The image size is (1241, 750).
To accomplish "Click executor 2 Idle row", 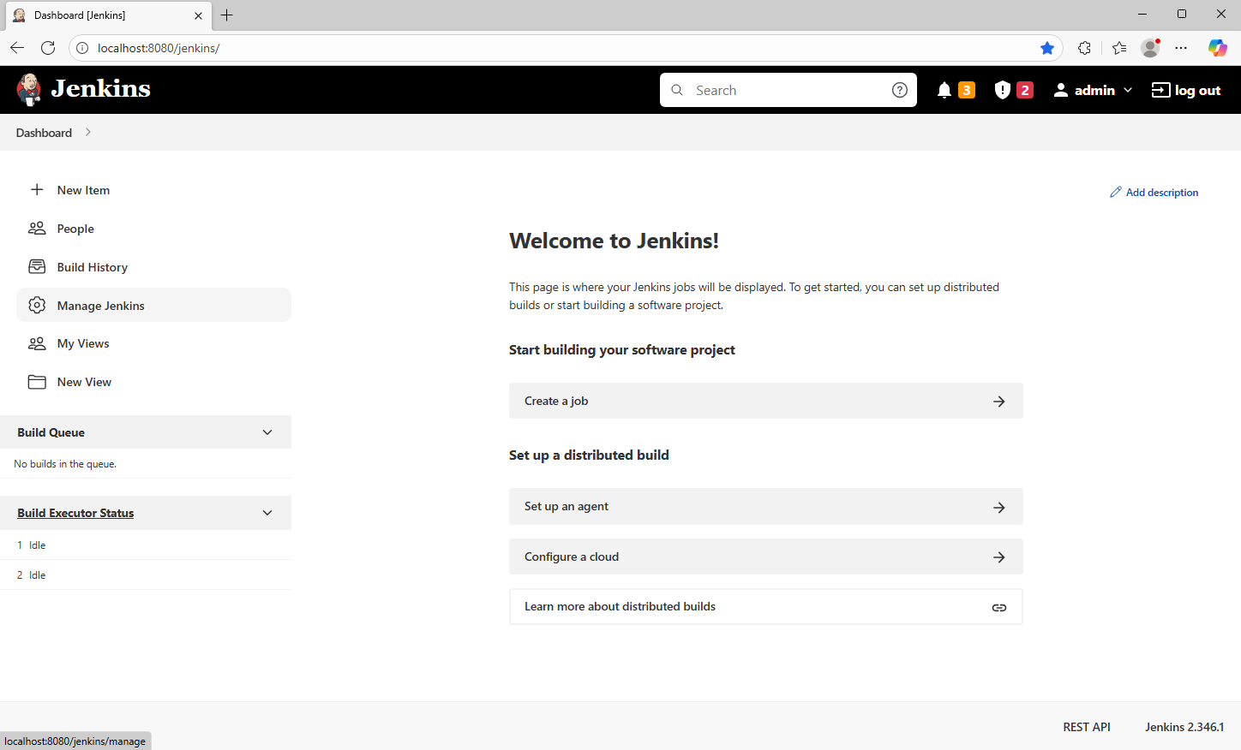I will 146,575.
